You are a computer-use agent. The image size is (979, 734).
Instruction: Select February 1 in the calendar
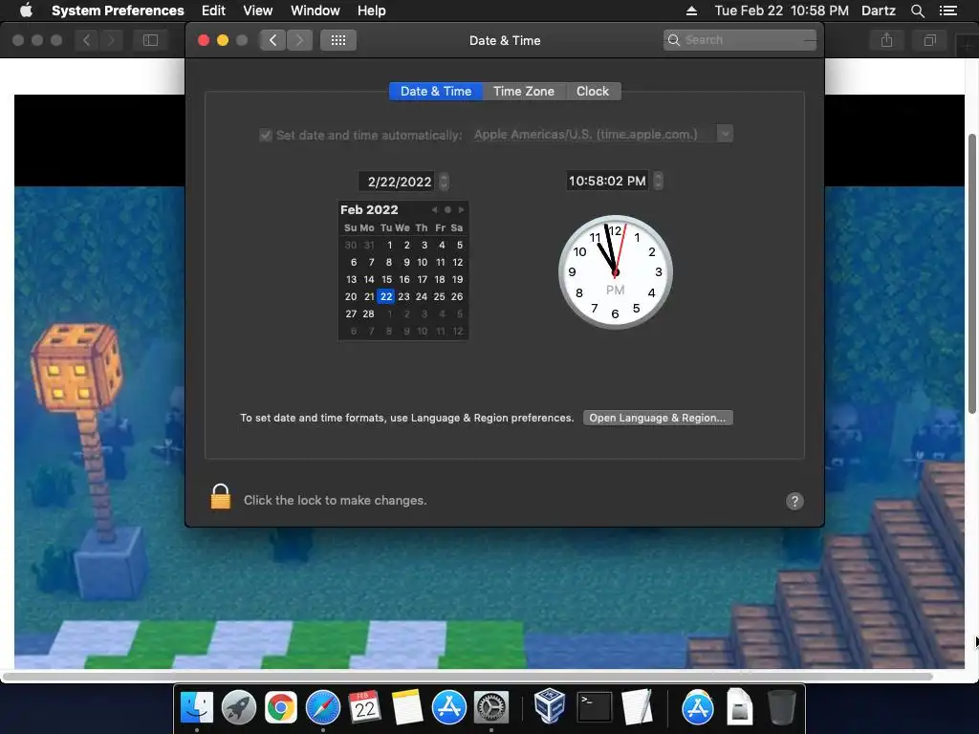point(390,246)
